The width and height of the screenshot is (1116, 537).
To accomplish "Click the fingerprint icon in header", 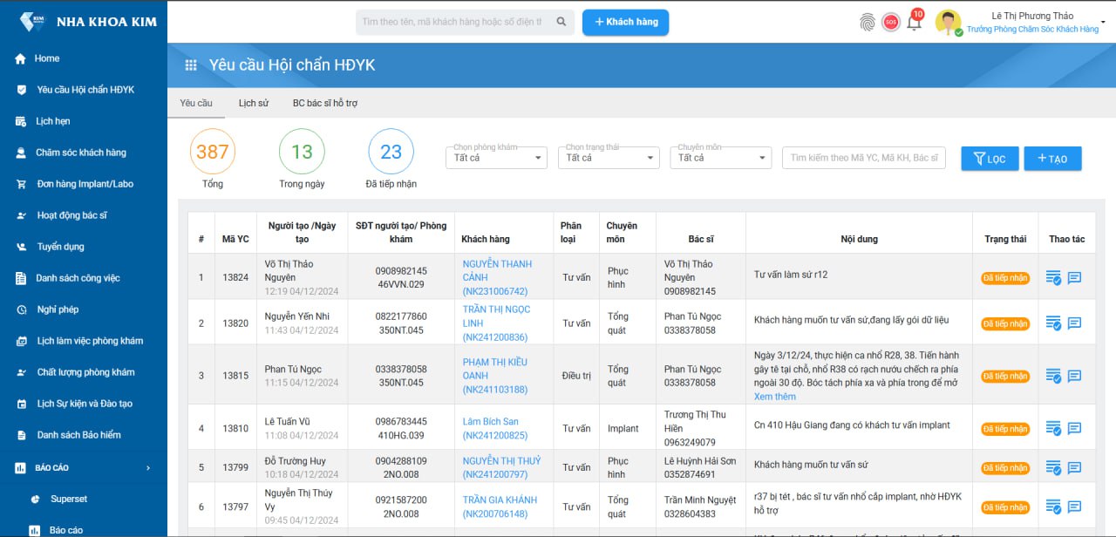I will [867, 23].
